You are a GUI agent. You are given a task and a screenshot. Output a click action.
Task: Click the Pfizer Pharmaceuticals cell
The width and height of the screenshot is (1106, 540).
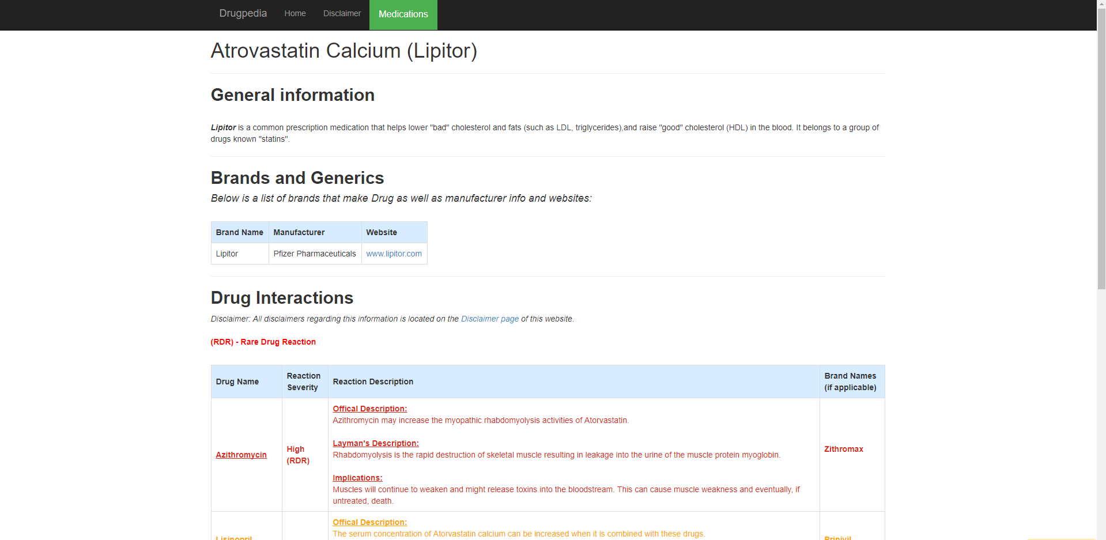point(315,254)
